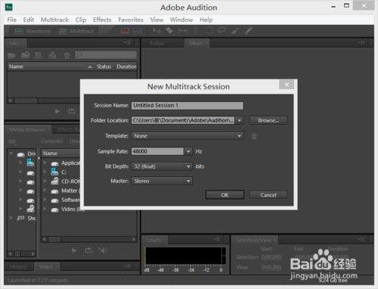The height and width of the screenshot is (289, 378).
Task: Select the Lasso Selection tool
Action: click(x=222, y=31)
